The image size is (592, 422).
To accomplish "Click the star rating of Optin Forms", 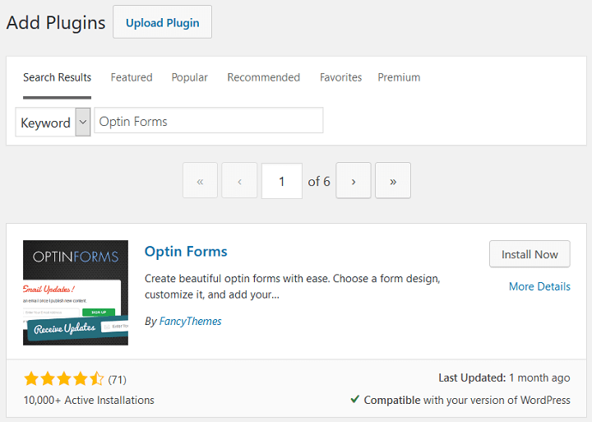I will point(64,378).
